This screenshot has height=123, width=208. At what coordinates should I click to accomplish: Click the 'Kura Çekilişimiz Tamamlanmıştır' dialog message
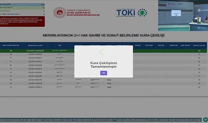[x=104, y=65]
